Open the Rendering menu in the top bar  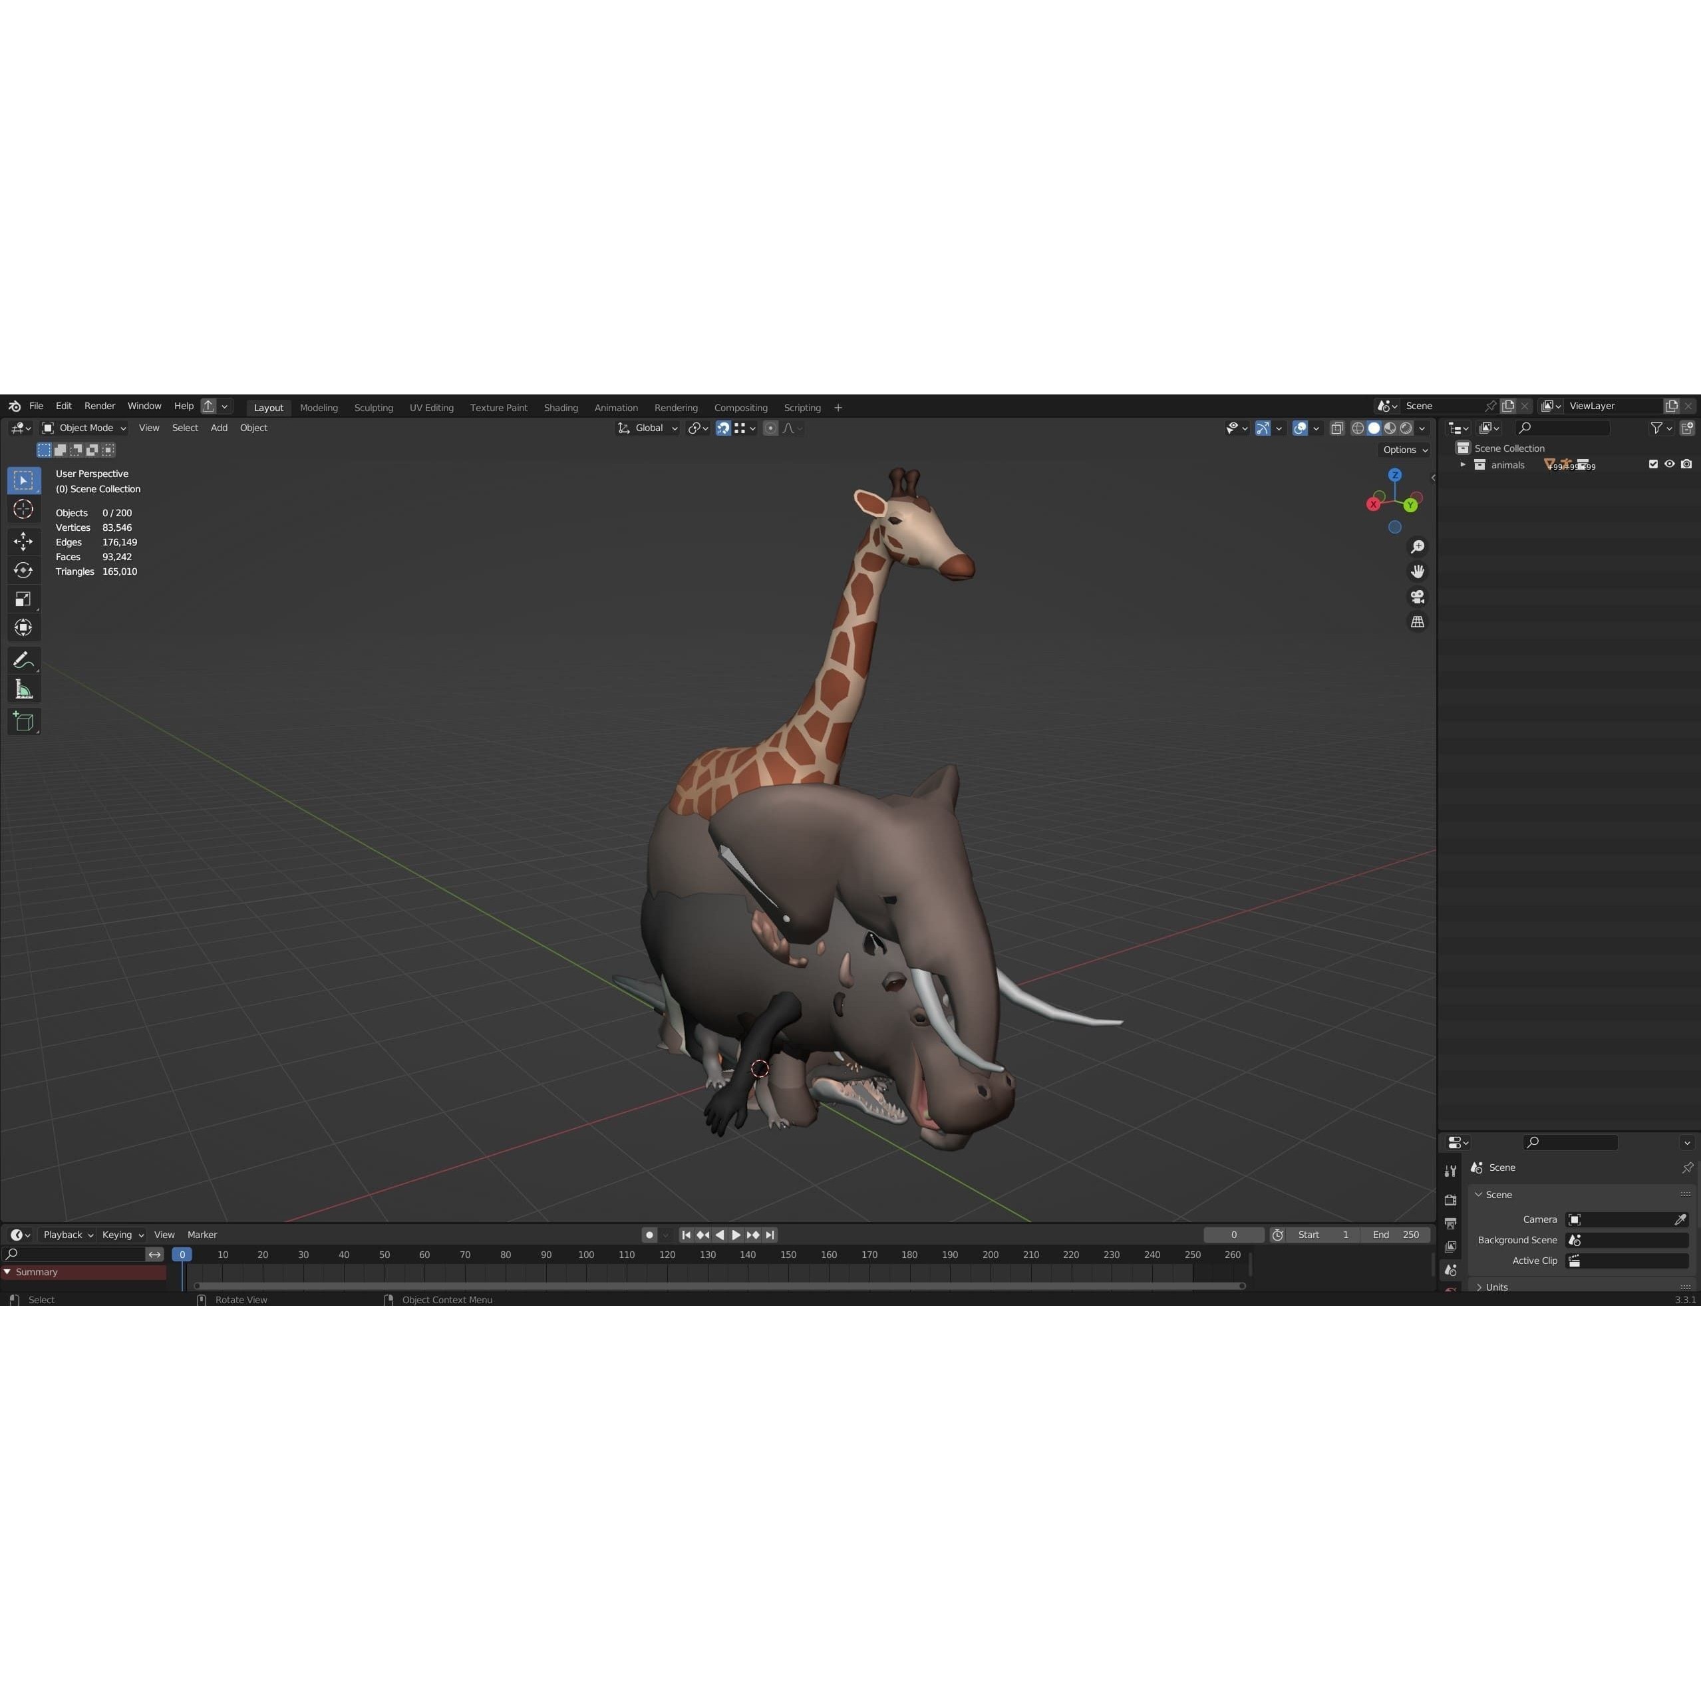(676, 406)
